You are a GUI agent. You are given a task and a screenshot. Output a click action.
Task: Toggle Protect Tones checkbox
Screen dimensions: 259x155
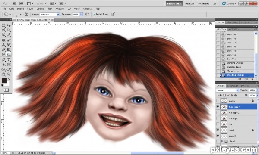pos(94,14)
